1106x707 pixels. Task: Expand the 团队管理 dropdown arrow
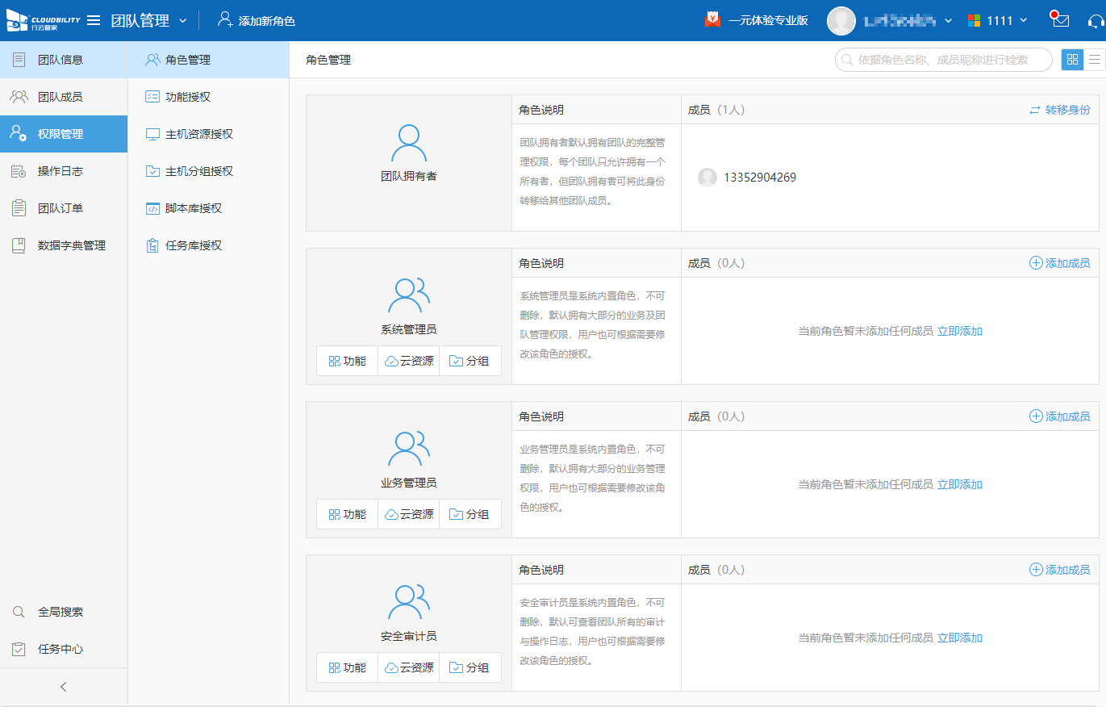click(x=183, y=20)
